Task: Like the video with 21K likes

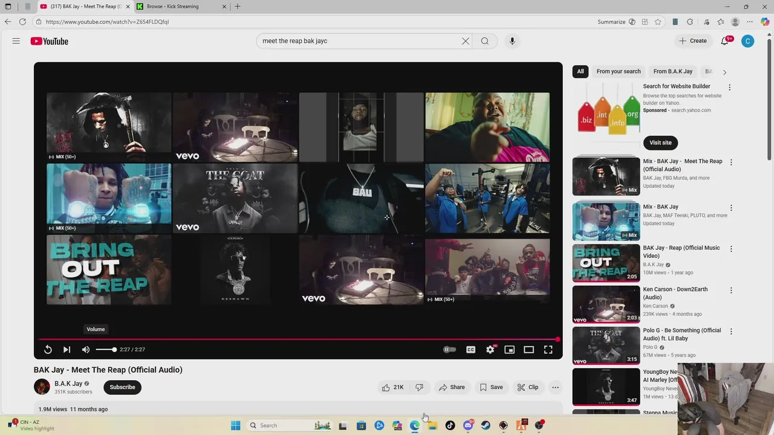Action: (x=392, y=387)
